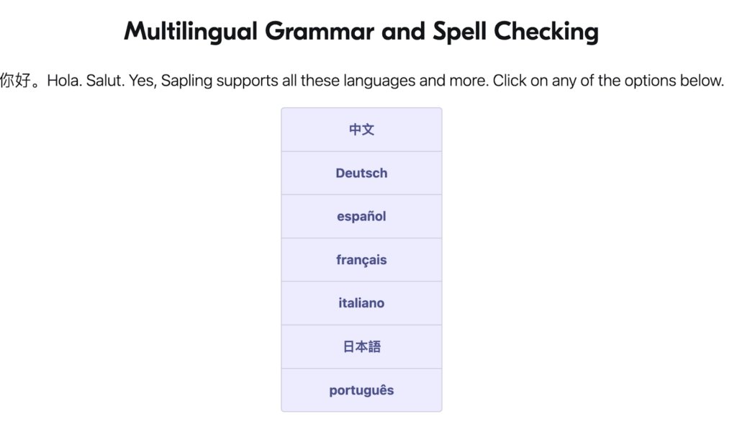Click the introductory sentence mentioning Sapling
This screenshot has height=427, width=737.
pyautogui.click(x=363, y=81)
